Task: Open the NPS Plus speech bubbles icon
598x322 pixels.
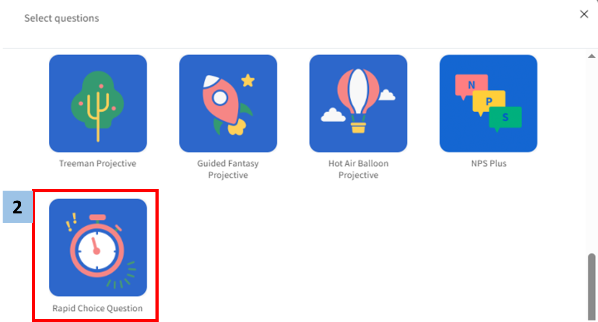Action: click(x=488, y=103)
